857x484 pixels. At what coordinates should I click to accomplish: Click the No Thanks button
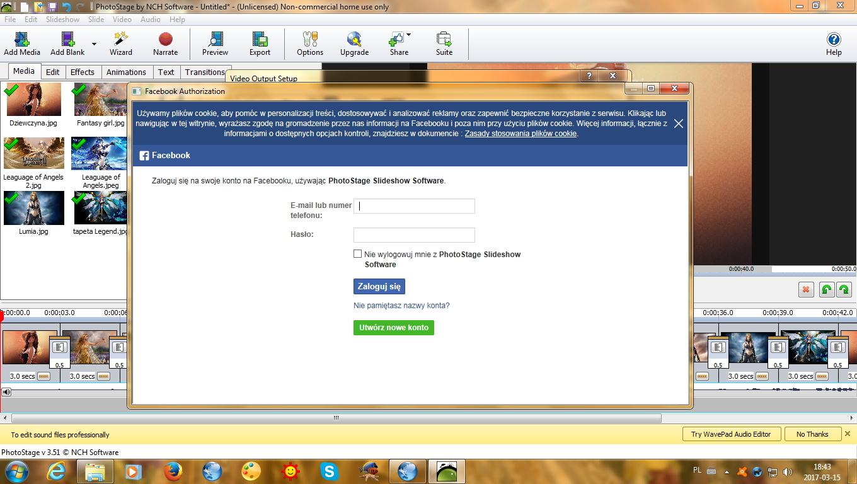pyautogui.click(x=812, y=434)
